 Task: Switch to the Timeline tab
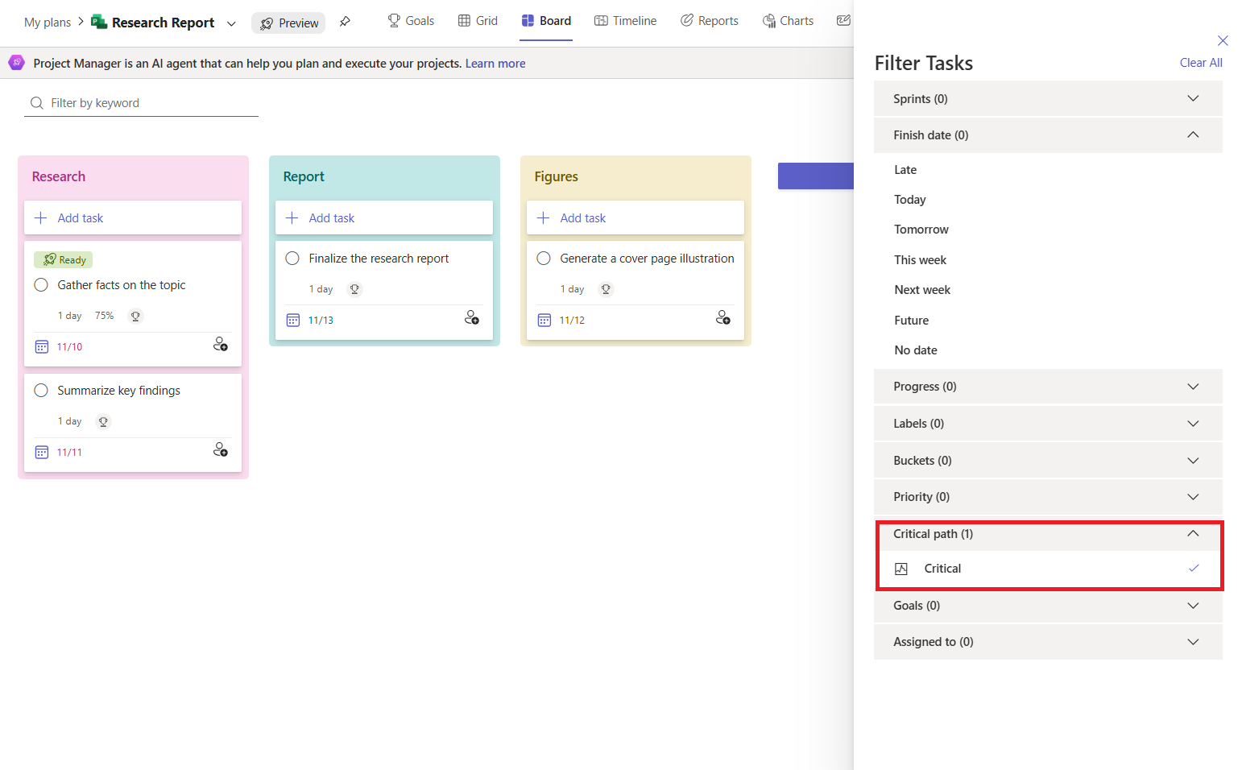tap(626, 20)
